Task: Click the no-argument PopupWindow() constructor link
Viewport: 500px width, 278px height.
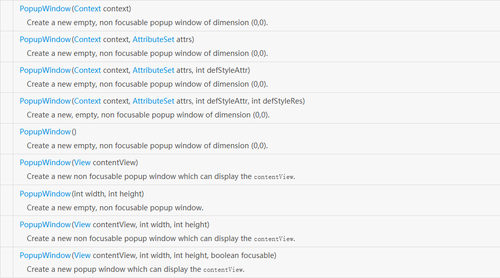Action: [x=45, y=132]
